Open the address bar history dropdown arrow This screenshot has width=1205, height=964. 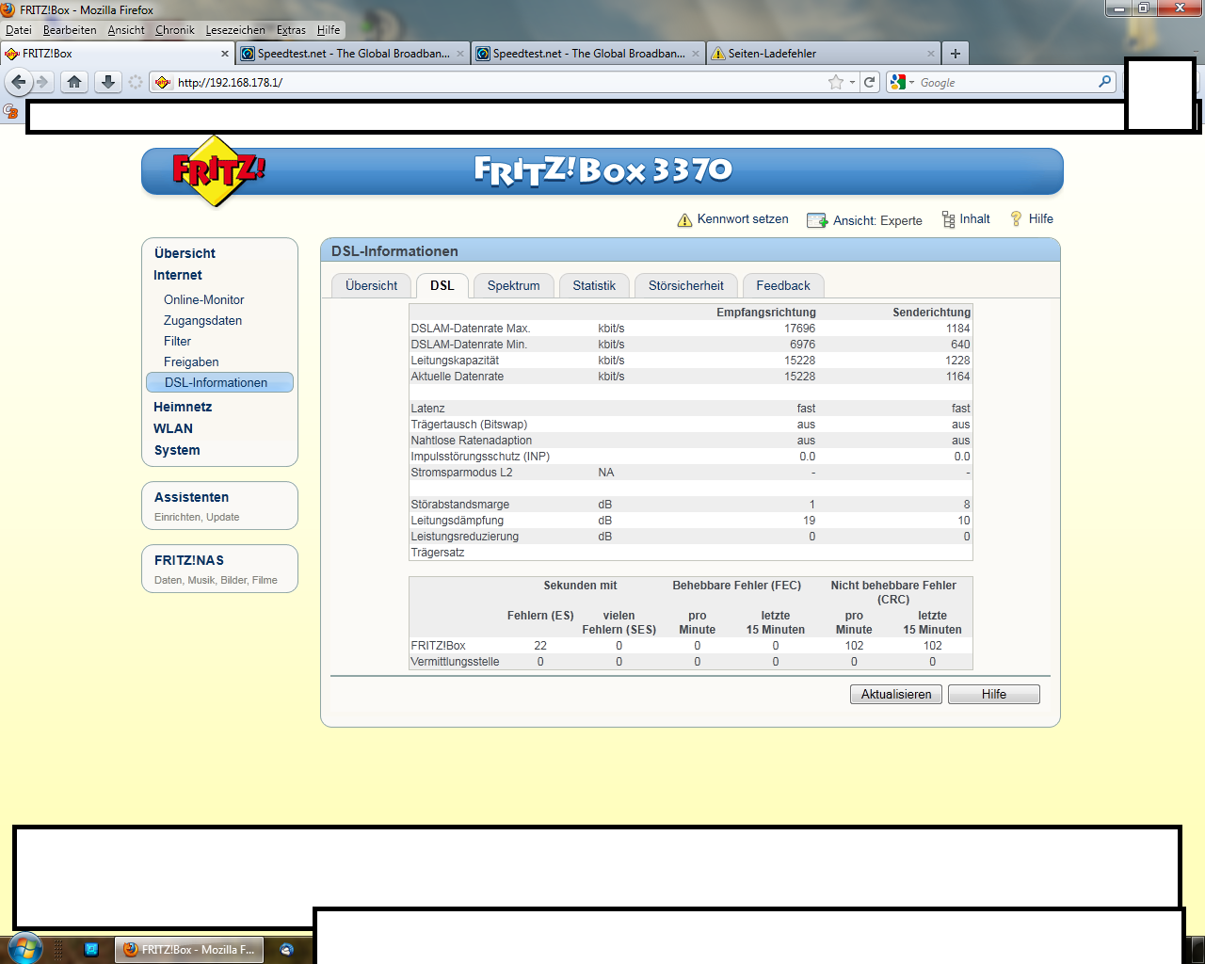pyautogui.click(x=852, y=82)
